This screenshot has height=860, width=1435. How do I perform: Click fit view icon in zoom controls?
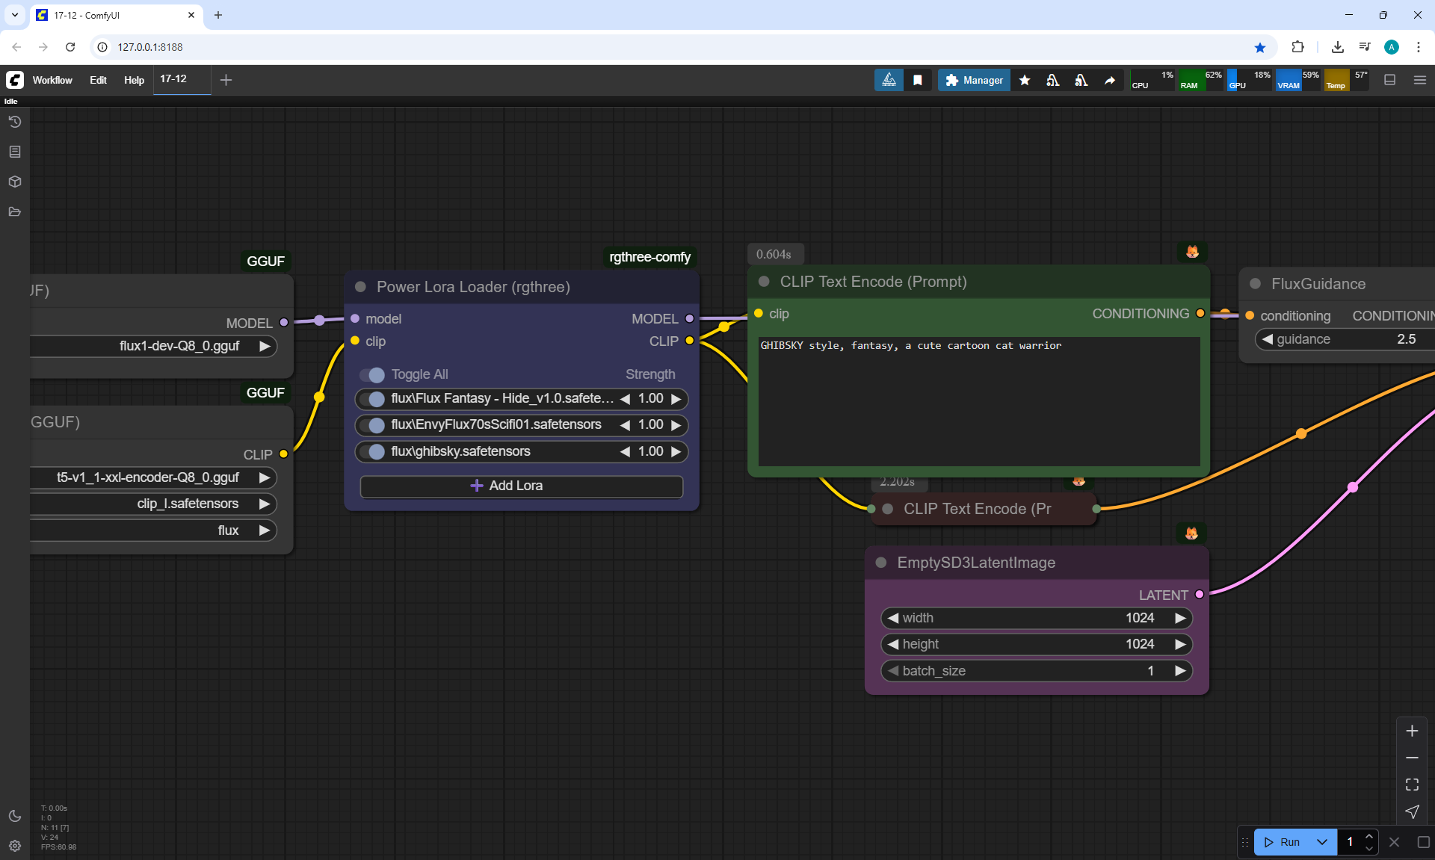(x=1412, y=785)
